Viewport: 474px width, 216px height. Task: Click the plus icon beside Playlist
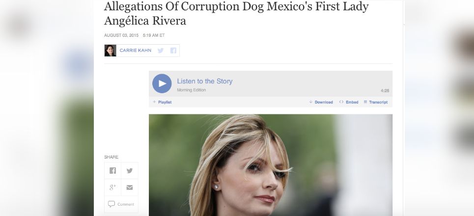click(x=154, y=102)
